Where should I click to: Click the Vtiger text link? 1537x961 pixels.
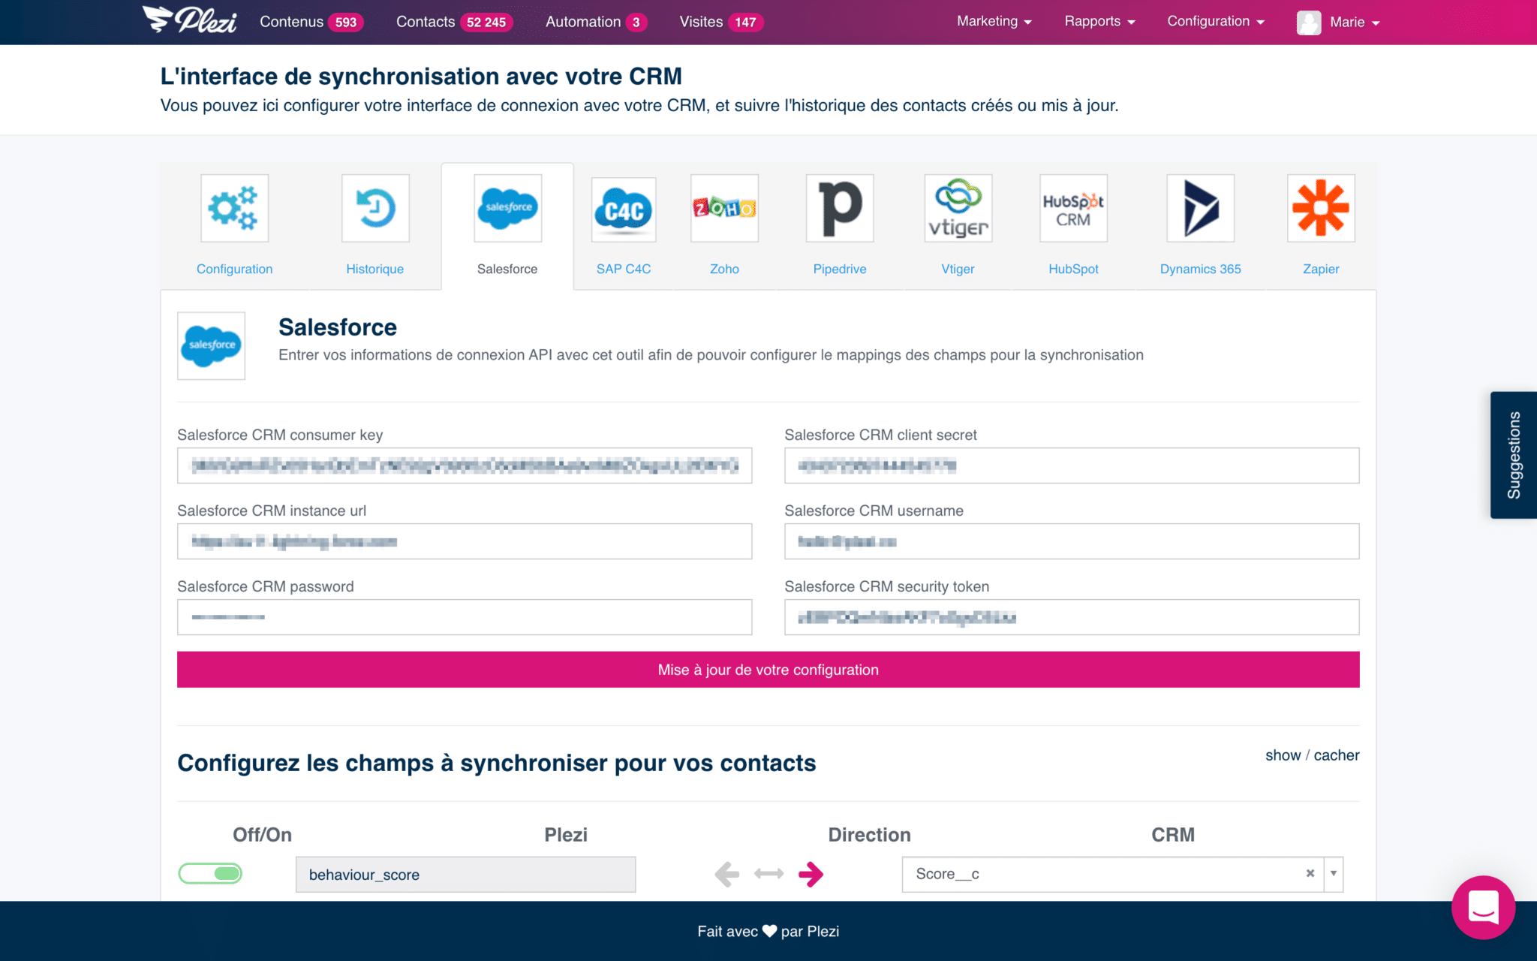958,269
